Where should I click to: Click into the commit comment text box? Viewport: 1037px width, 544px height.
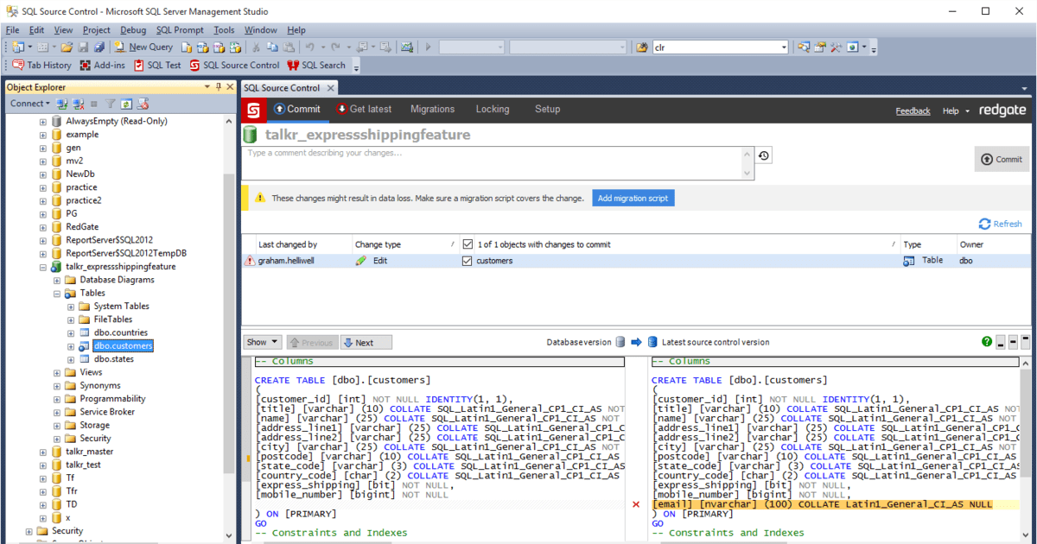click(x=493, y=161)
